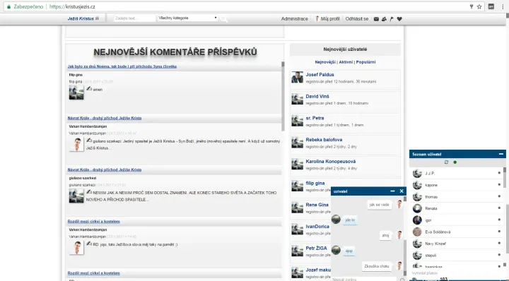Click the address bar URL kristusjezis.cz

72,6
